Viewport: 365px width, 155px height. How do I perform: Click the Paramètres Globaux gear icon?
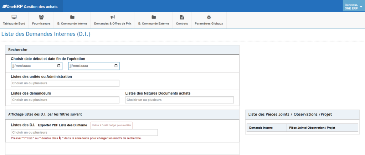[x=209, y=17]
